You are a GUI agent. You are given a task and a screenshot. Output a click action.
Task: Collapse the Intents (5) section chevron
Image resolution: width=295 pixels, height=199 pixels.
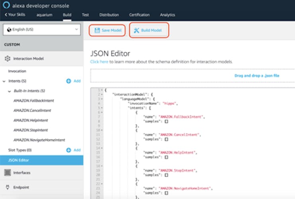click(4, 81)
